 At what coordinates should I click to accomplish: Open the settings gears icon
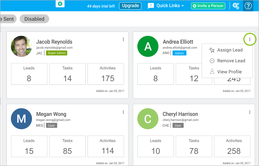(236, 6)
